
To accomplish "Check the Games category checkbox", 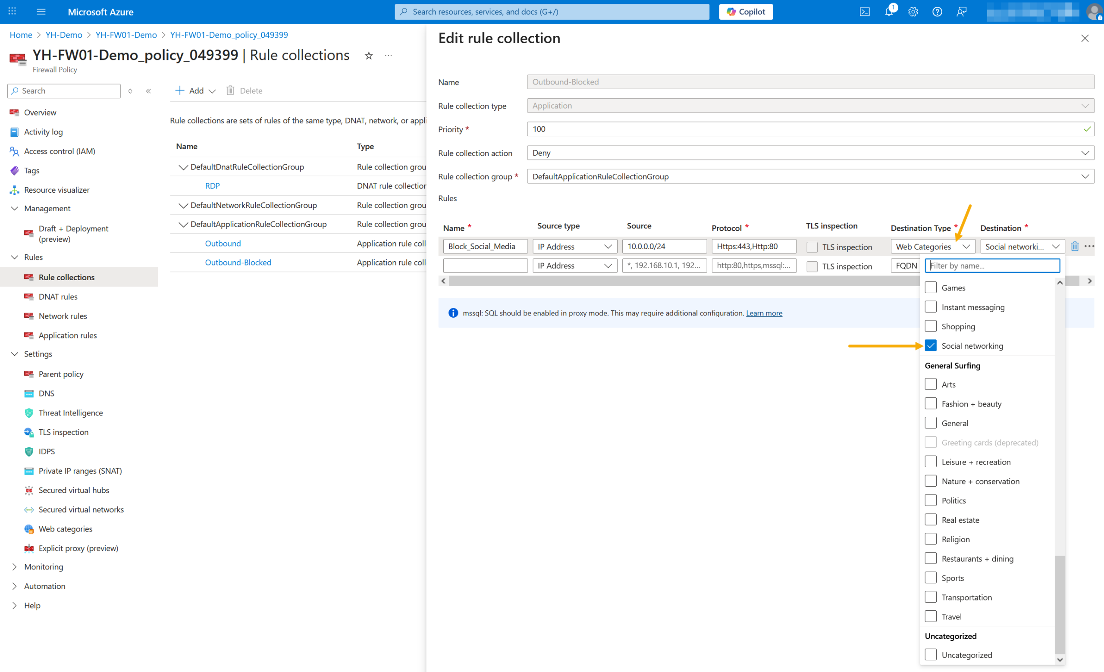I will coord(930,288).
